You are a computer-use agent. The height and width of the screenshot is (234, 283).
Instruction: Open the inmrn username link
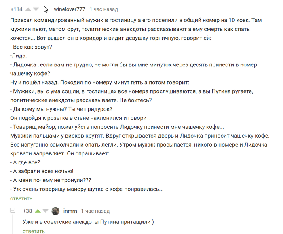click(70, 211)
